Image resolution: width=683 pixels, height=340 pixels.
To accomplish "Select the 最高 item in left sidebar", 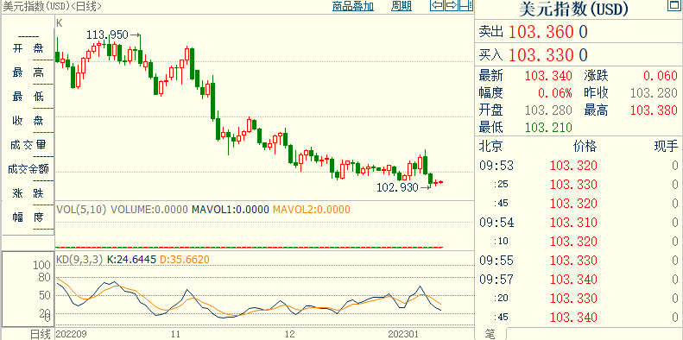I will tap(28, 72).
